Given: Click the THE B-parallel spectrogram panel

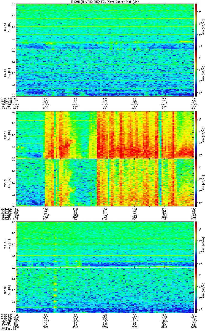Looking at the screenshot, I should [105, 290].
